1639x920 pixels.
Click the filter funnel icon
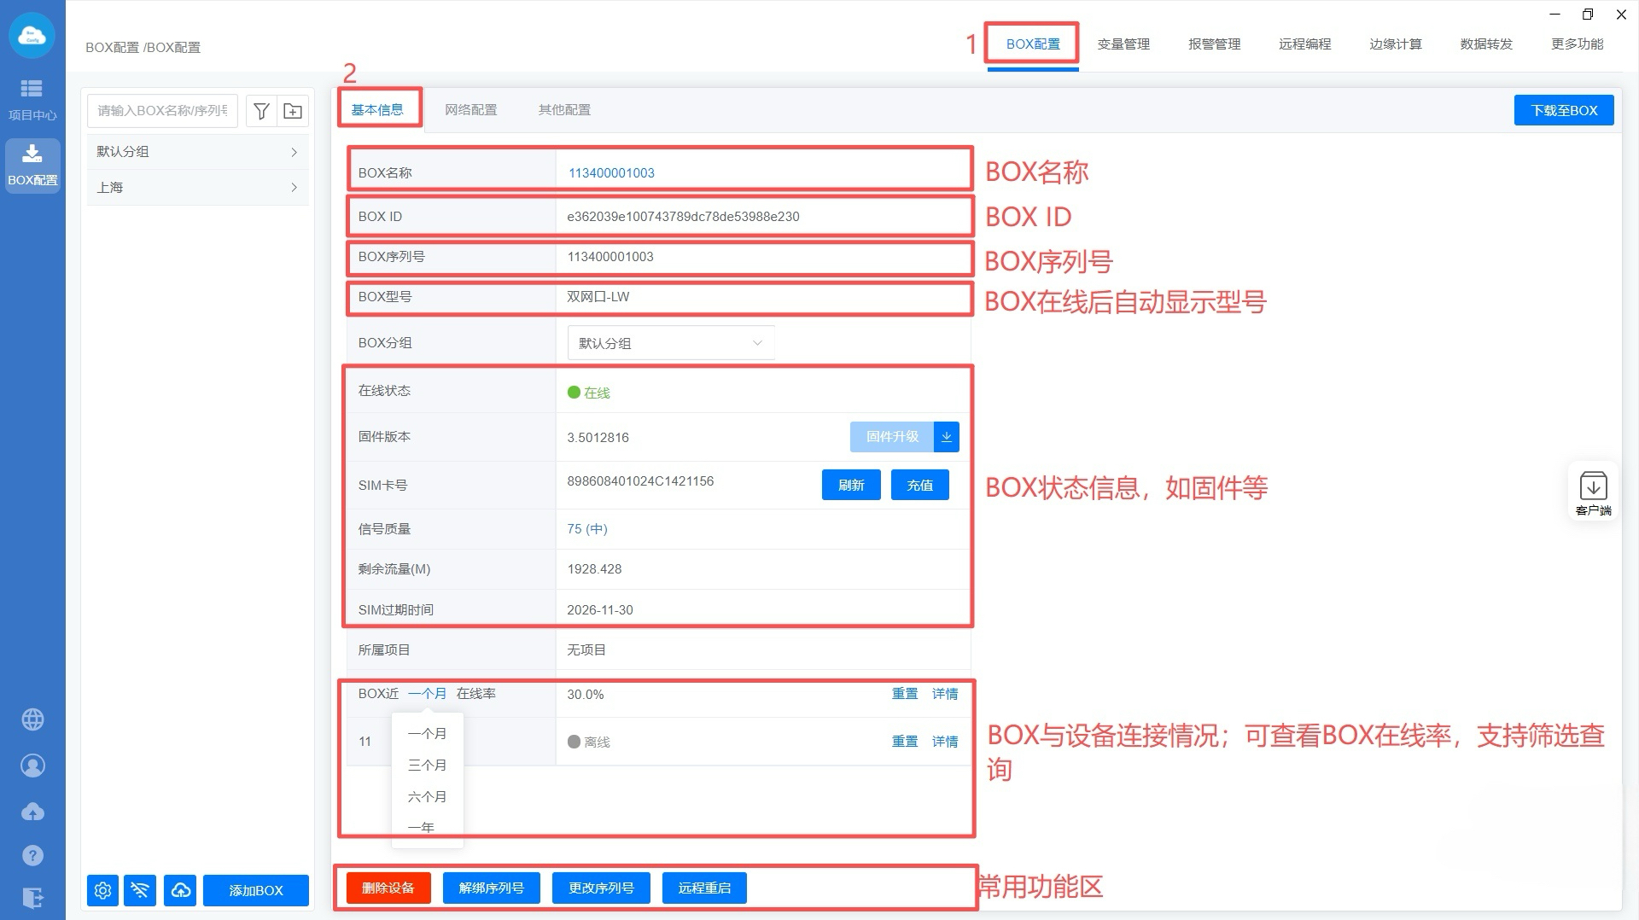tap(261, 111)
